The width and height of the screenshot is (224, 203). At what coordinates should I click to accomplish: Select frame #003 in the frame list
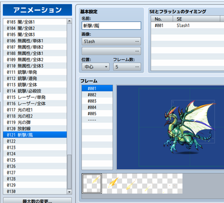(x=97, y=101)
